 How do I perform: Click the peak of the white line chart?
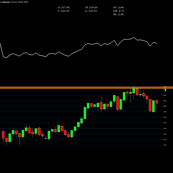(x=134, y=37)
